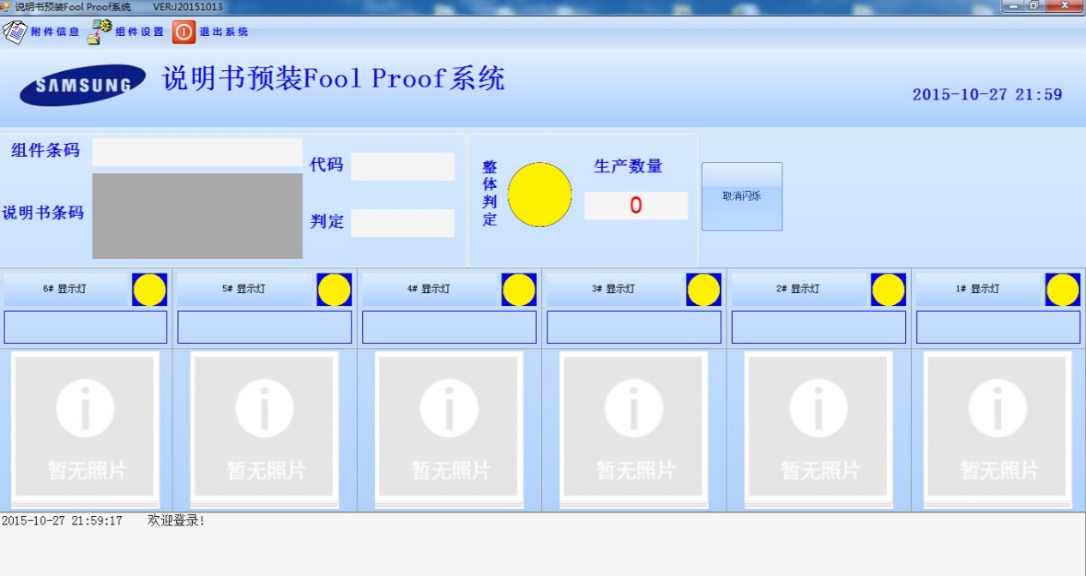
Task: Restore down the window
Action: coord(1035,6)
